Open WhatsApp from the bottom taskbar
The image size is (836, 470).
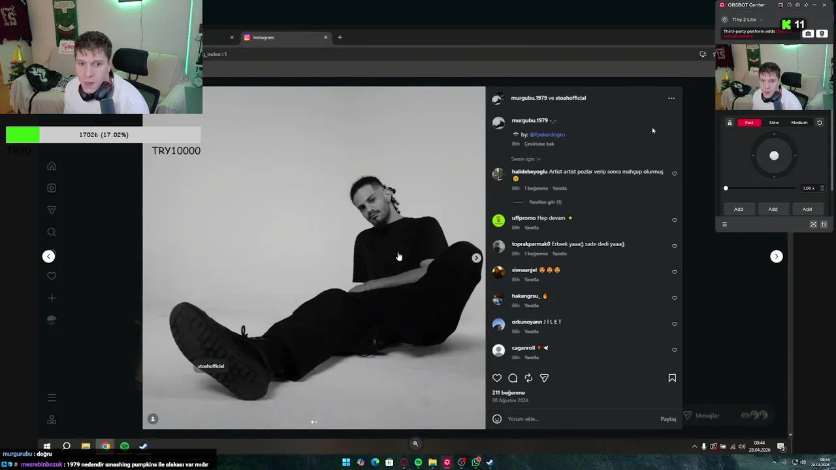point(475,463)
